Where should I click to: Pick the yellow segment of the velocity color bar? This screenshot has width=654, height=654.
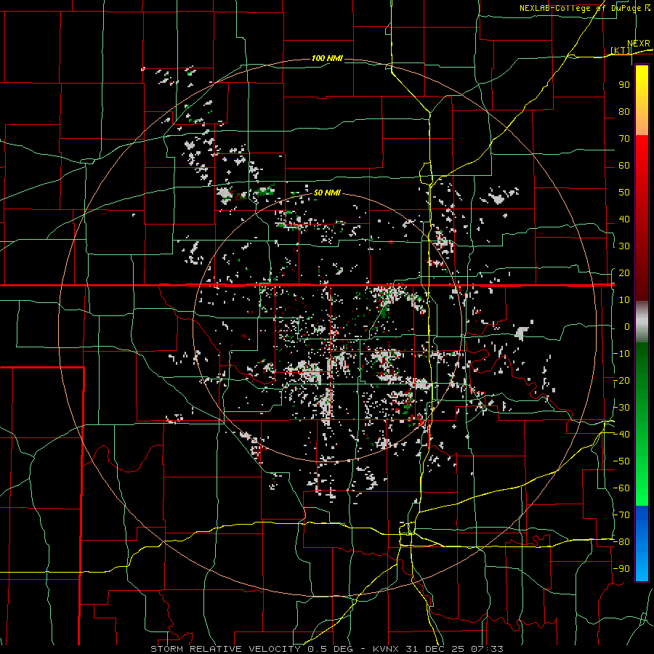coord(642,100)
